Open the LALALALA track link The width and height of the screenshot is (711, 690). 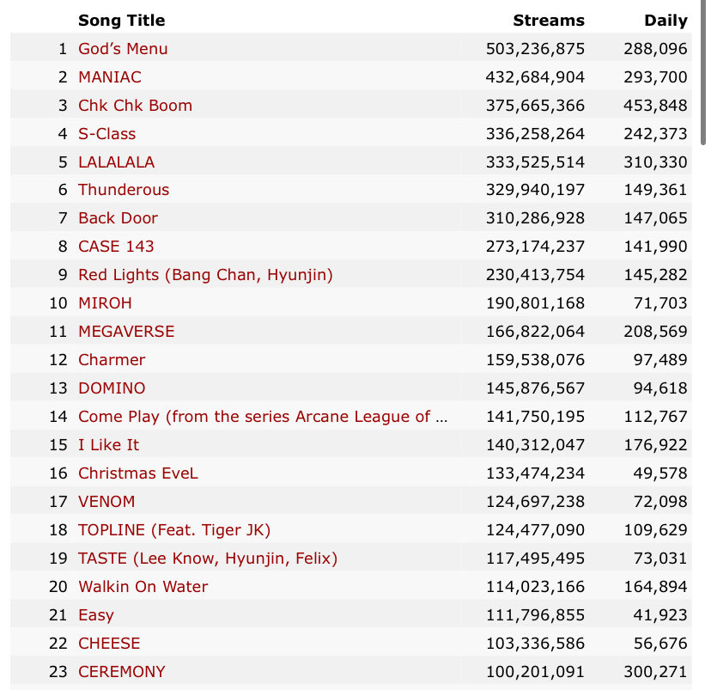point(117,162)
